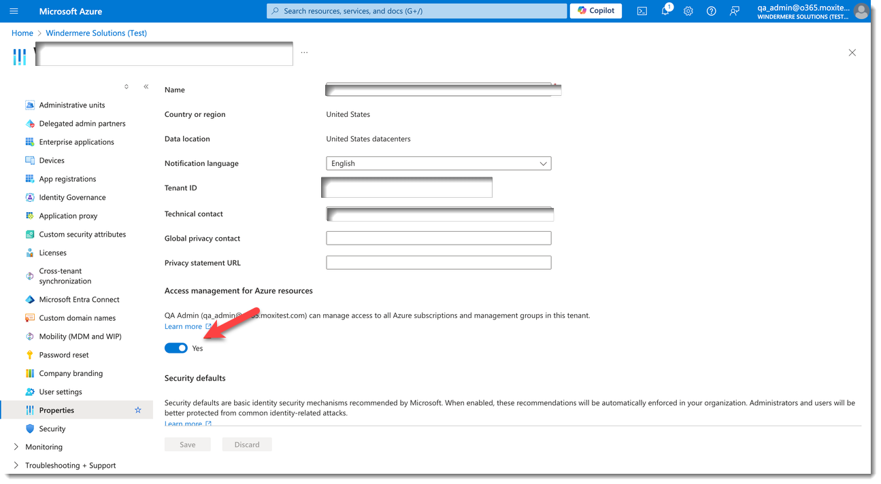Click the Licenses icon
The image size is (881, 484).
tap(30, 252)
